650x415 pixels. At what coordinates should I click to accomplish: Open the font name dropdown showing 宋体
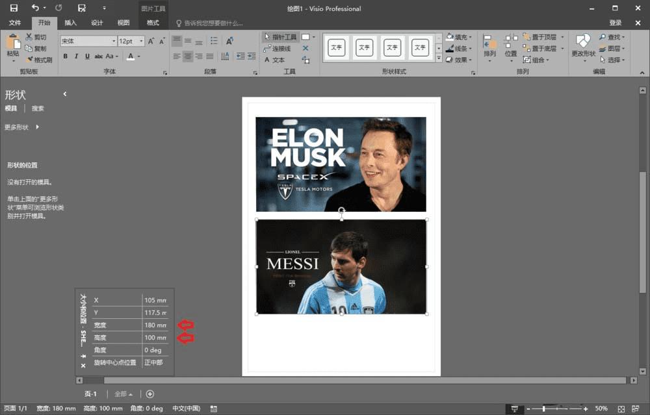[114, 41]
